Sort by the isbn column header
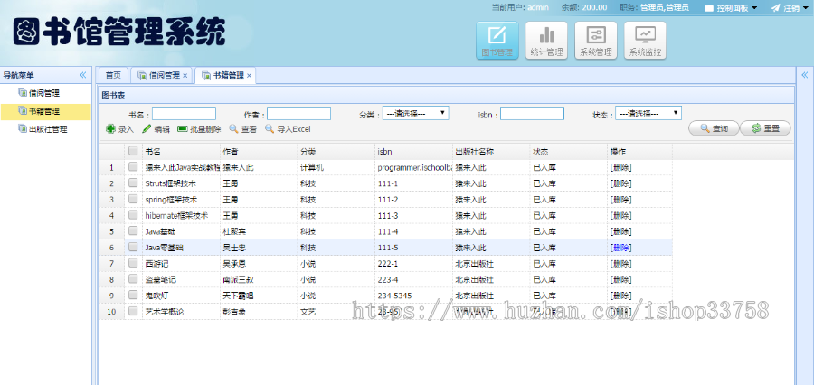 click(413, 152)
